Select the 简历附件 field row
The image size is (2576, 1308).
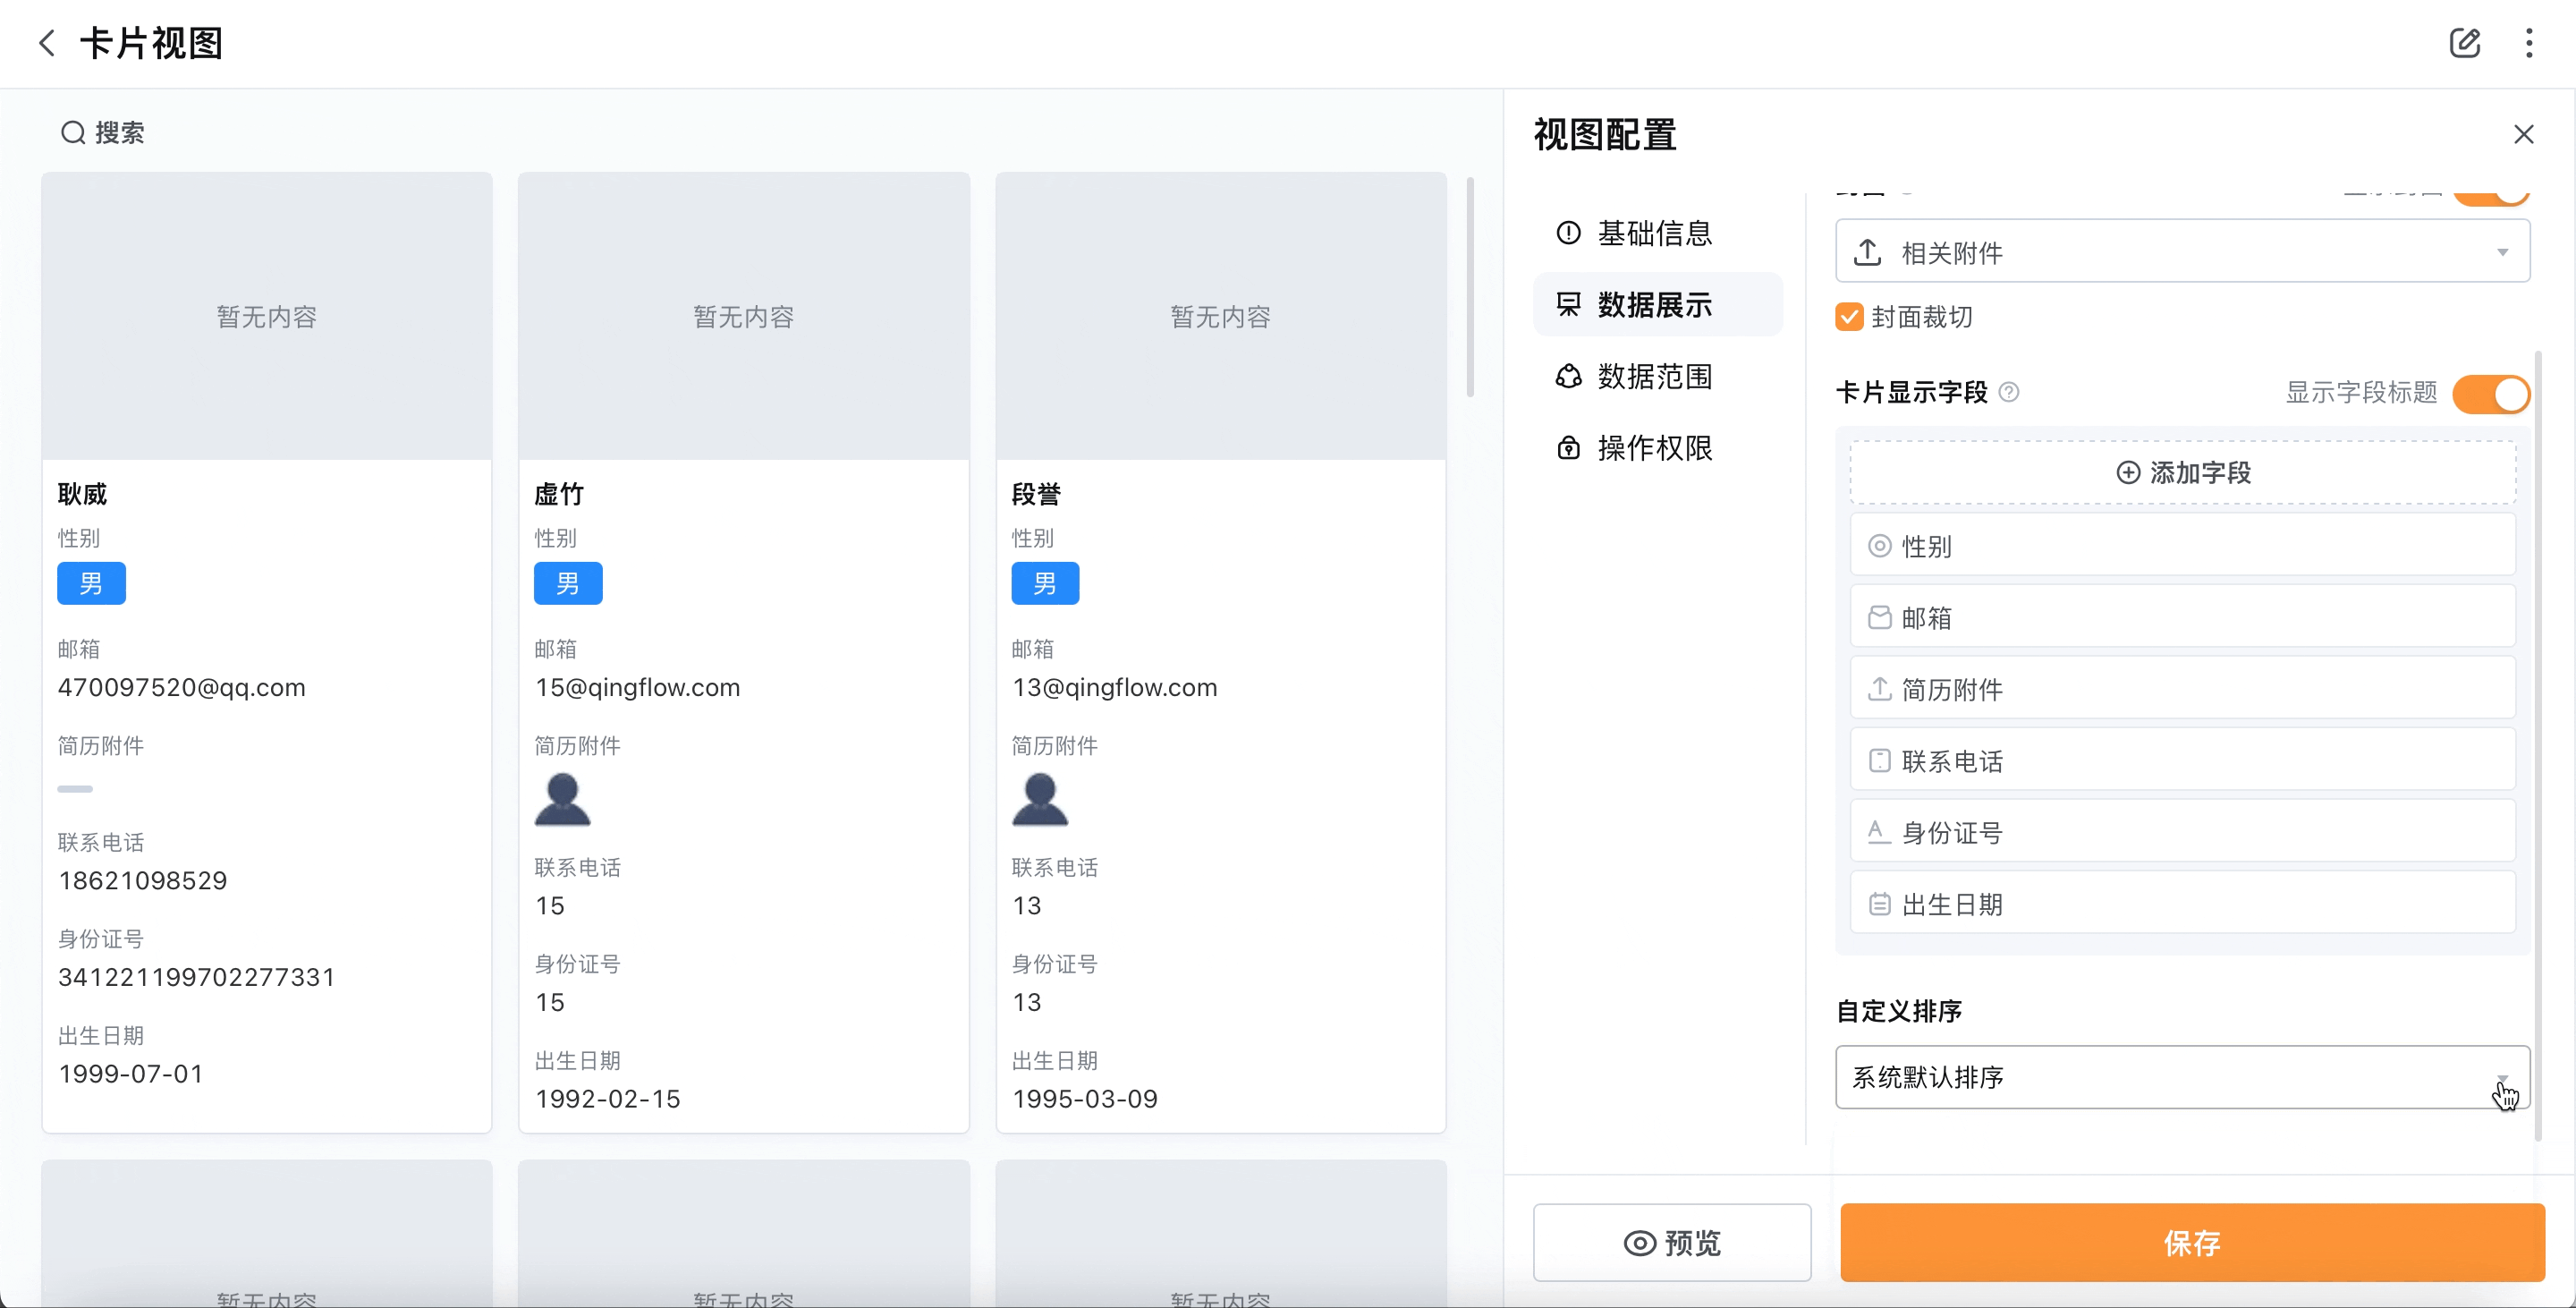pyautogui.click(x=2182, y=689)
